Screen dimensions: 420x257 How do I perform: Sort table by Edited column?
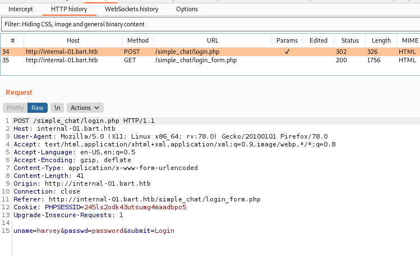318,40
